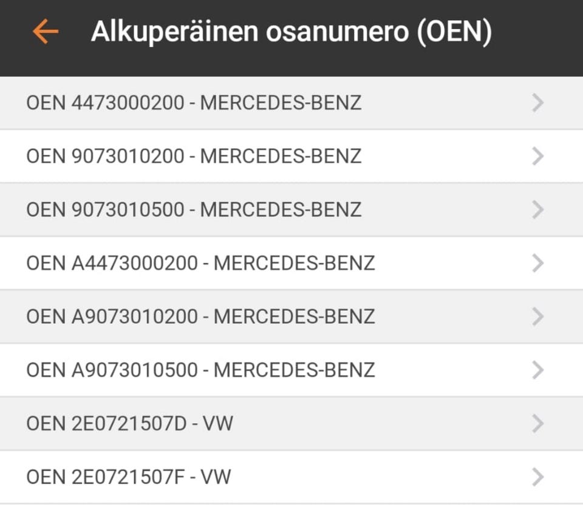Click the Alkuperäinen osanumero (OEN) title

291,32
